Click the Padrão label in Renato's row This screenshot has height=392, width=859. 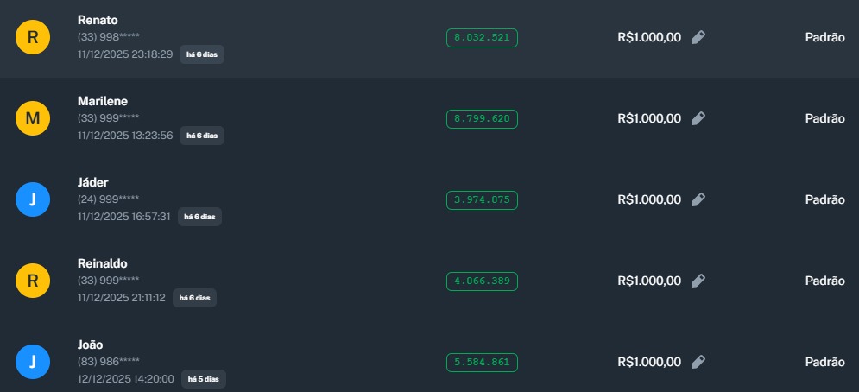coord(824,37)
